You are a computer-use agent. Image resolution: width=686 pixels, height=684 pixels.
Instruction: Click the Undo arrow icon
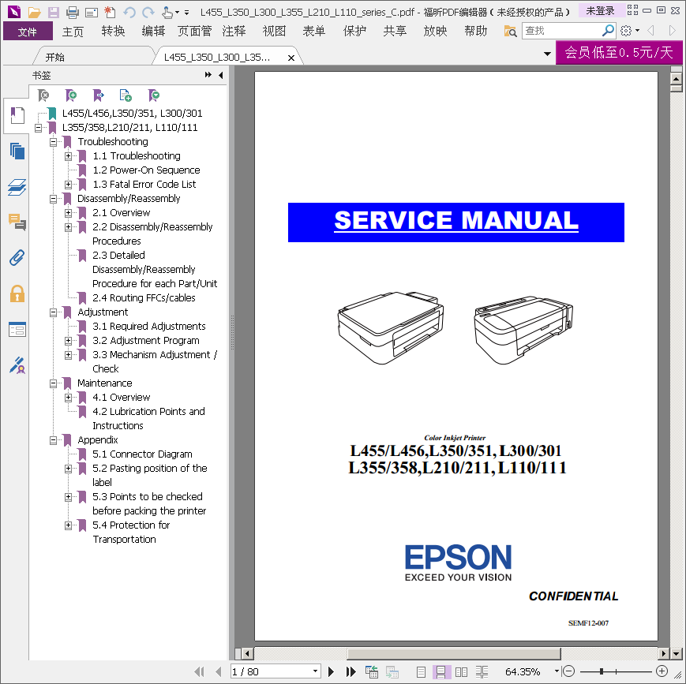(x=129, y=12)
